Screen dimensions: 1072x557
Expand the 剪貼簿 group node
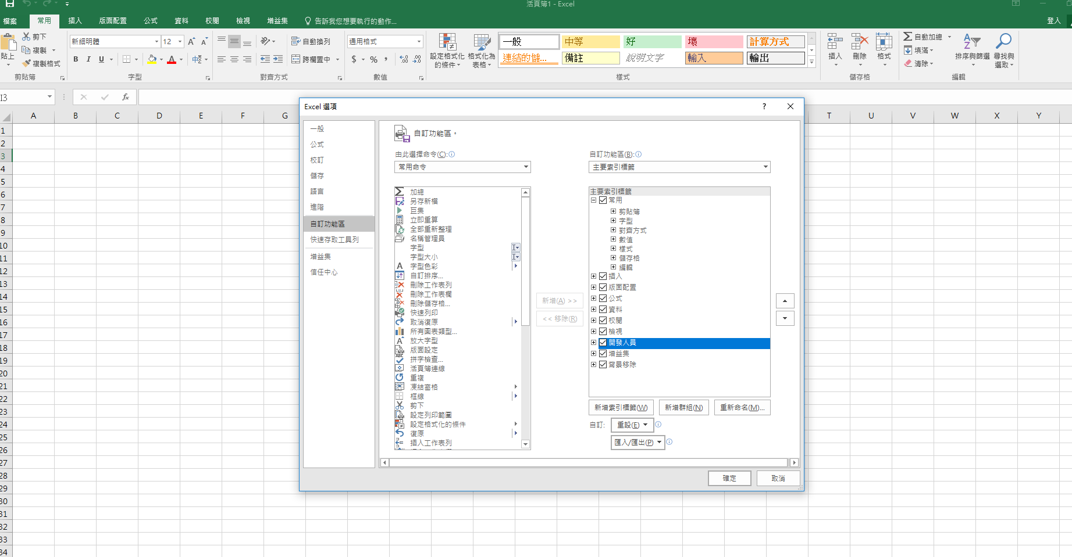[x=613, y=211]
